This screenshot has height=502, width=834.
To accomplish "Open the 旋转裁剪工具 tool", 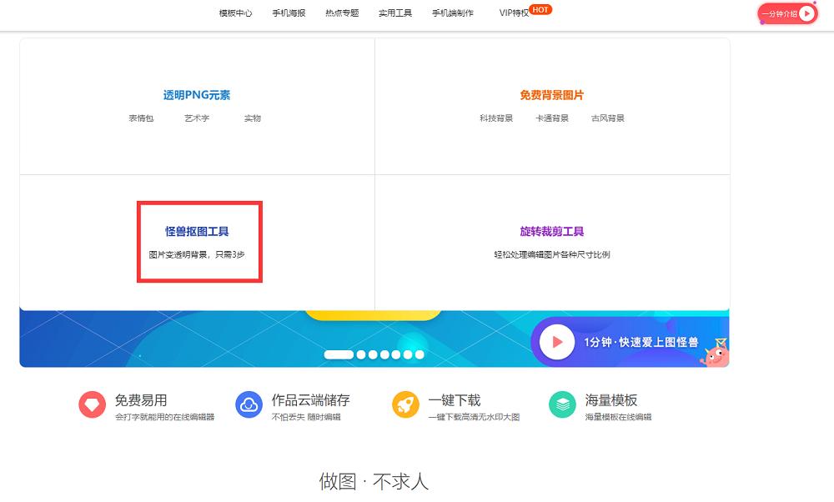I will (x=550, y=231).
